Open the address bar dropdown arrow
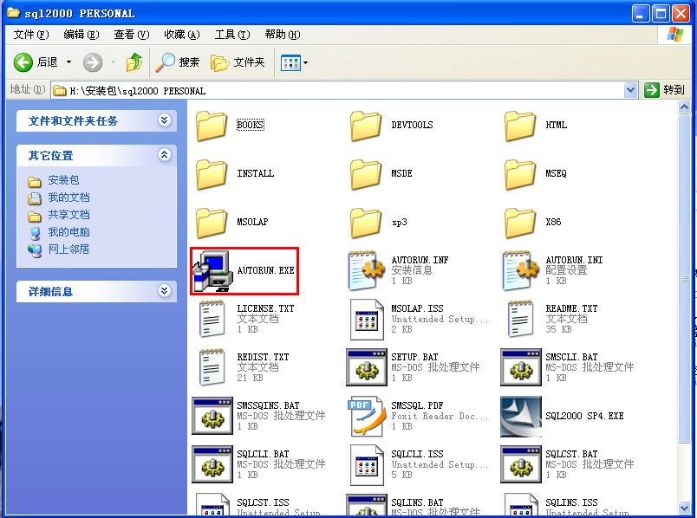Viewport: 697px width, 518px height. click(x=630, y=90)
